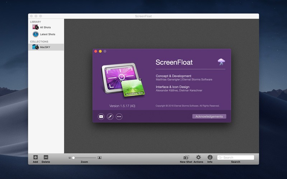
Task: Open Acknowledgements in the About window
Action: click(209, 116)
